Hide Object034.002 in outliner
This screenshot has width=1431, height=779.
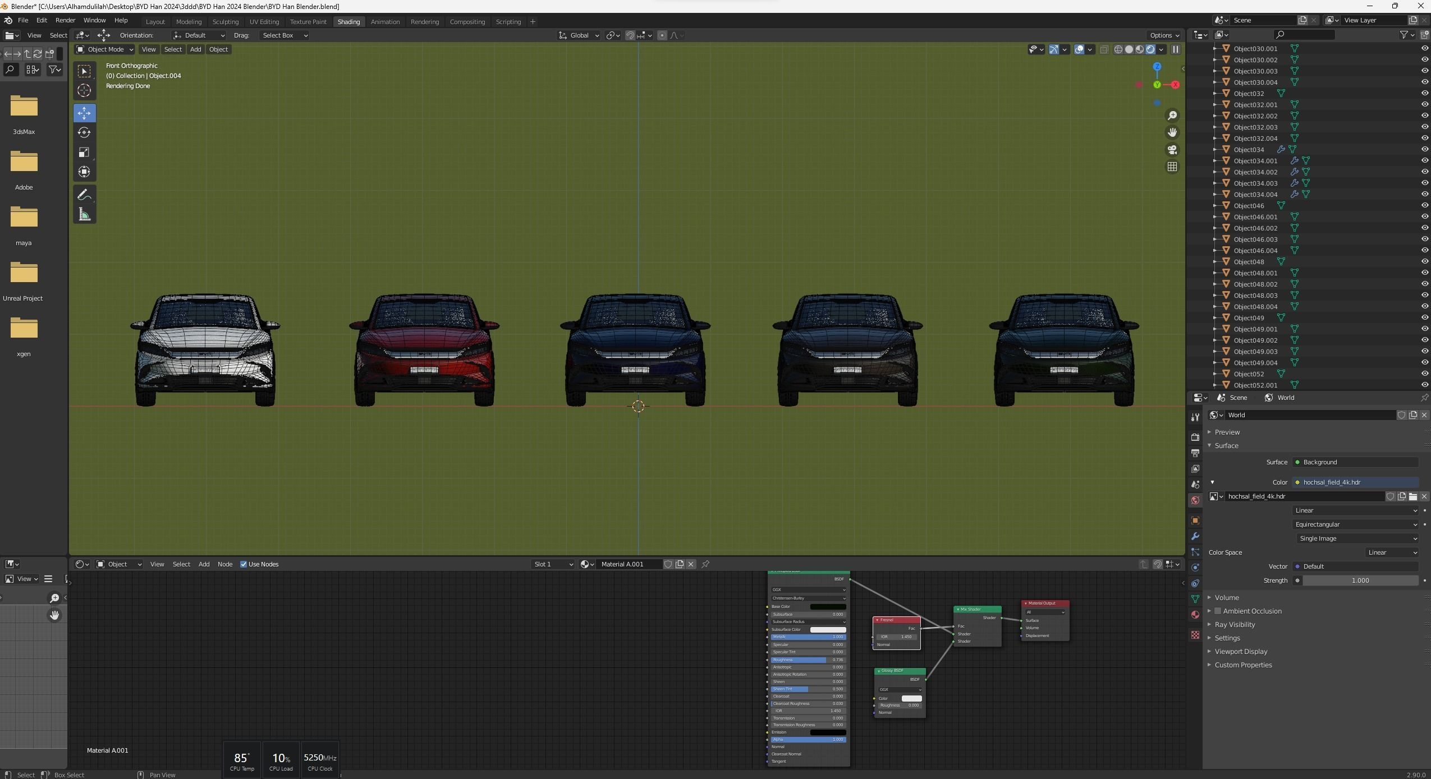tap(1424, 172)
